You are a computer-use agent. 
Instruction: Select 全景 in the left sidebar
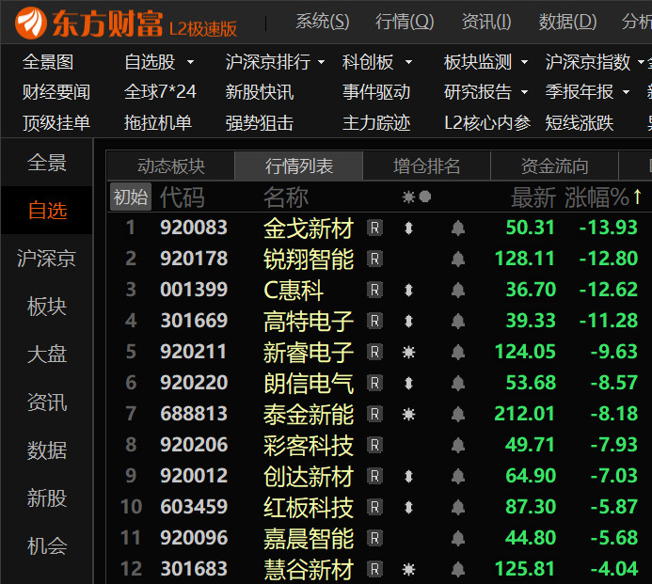[x=47, y=163]
